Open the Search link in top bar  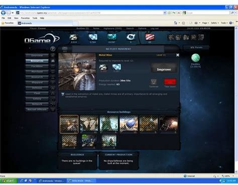(x=130, y=29)
